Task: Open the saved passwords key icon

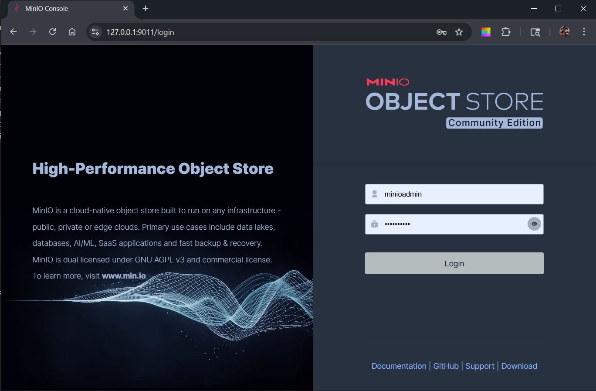Action: pyautogui.click(x=441, y=32)
